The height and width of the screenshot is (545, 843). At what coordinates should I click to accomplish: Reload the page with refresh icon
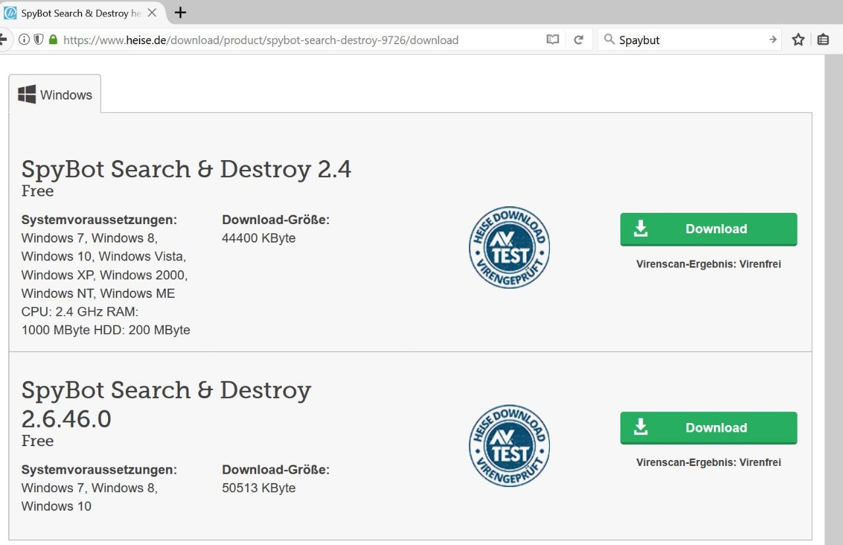pos(578,40)
